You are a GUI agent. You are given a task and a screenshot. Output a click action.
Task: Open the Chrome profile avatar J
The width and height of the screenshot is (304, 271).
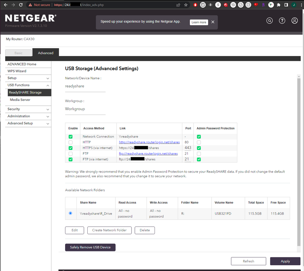point(294,5)
